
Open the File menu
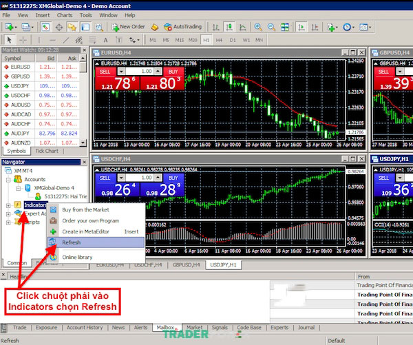pyautogui.click(x=6, y=15)
